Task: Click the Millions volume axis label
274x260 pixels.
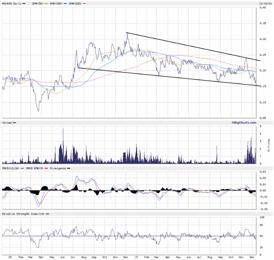Action: (269, 145)
